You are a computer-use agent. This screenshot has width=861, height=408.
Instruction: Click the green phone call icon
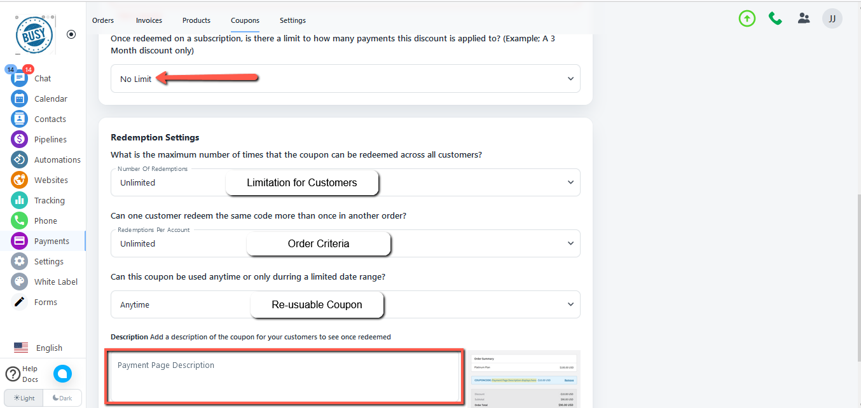775,18
